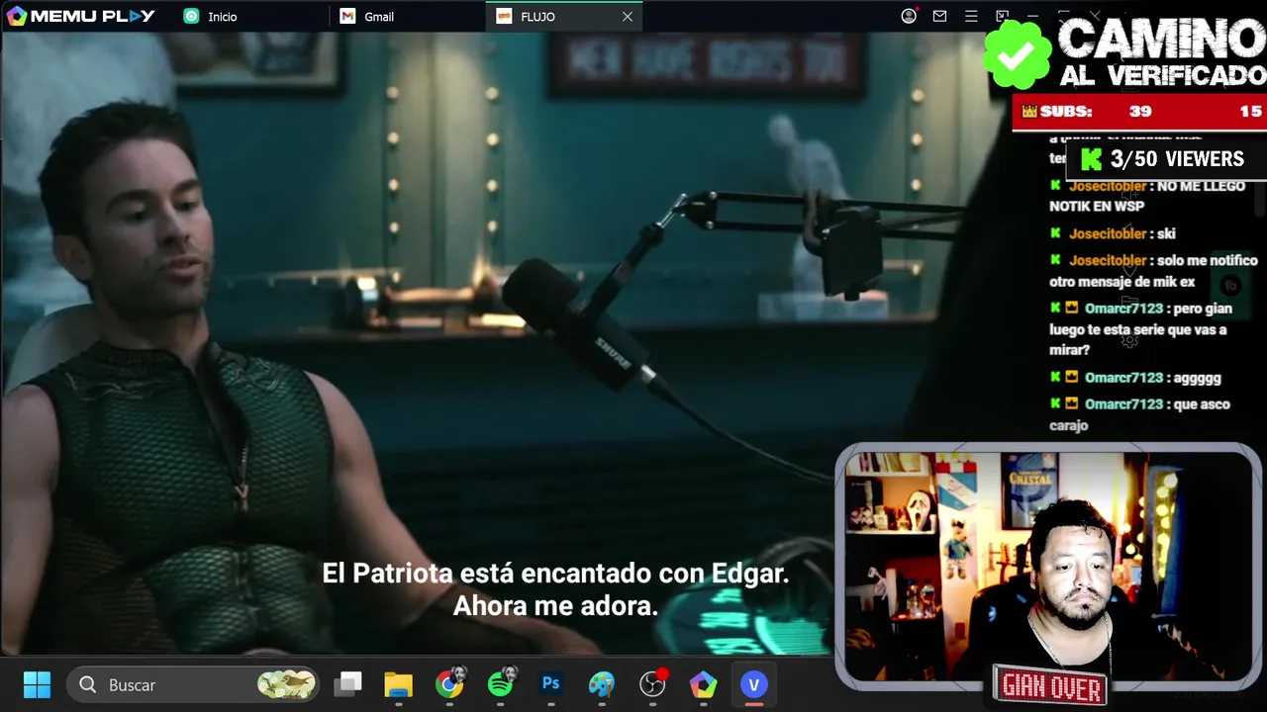Open the MEmu account profile icon

[x=909, y=16]
